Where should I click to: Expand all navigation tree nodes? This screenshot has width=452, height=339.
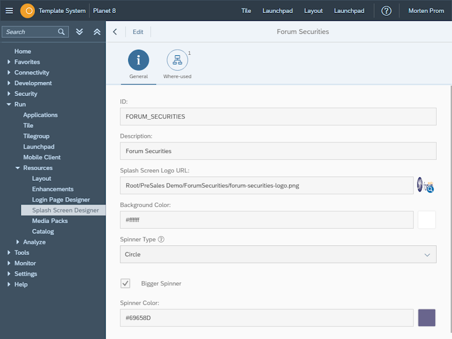[x=80, y=32]
